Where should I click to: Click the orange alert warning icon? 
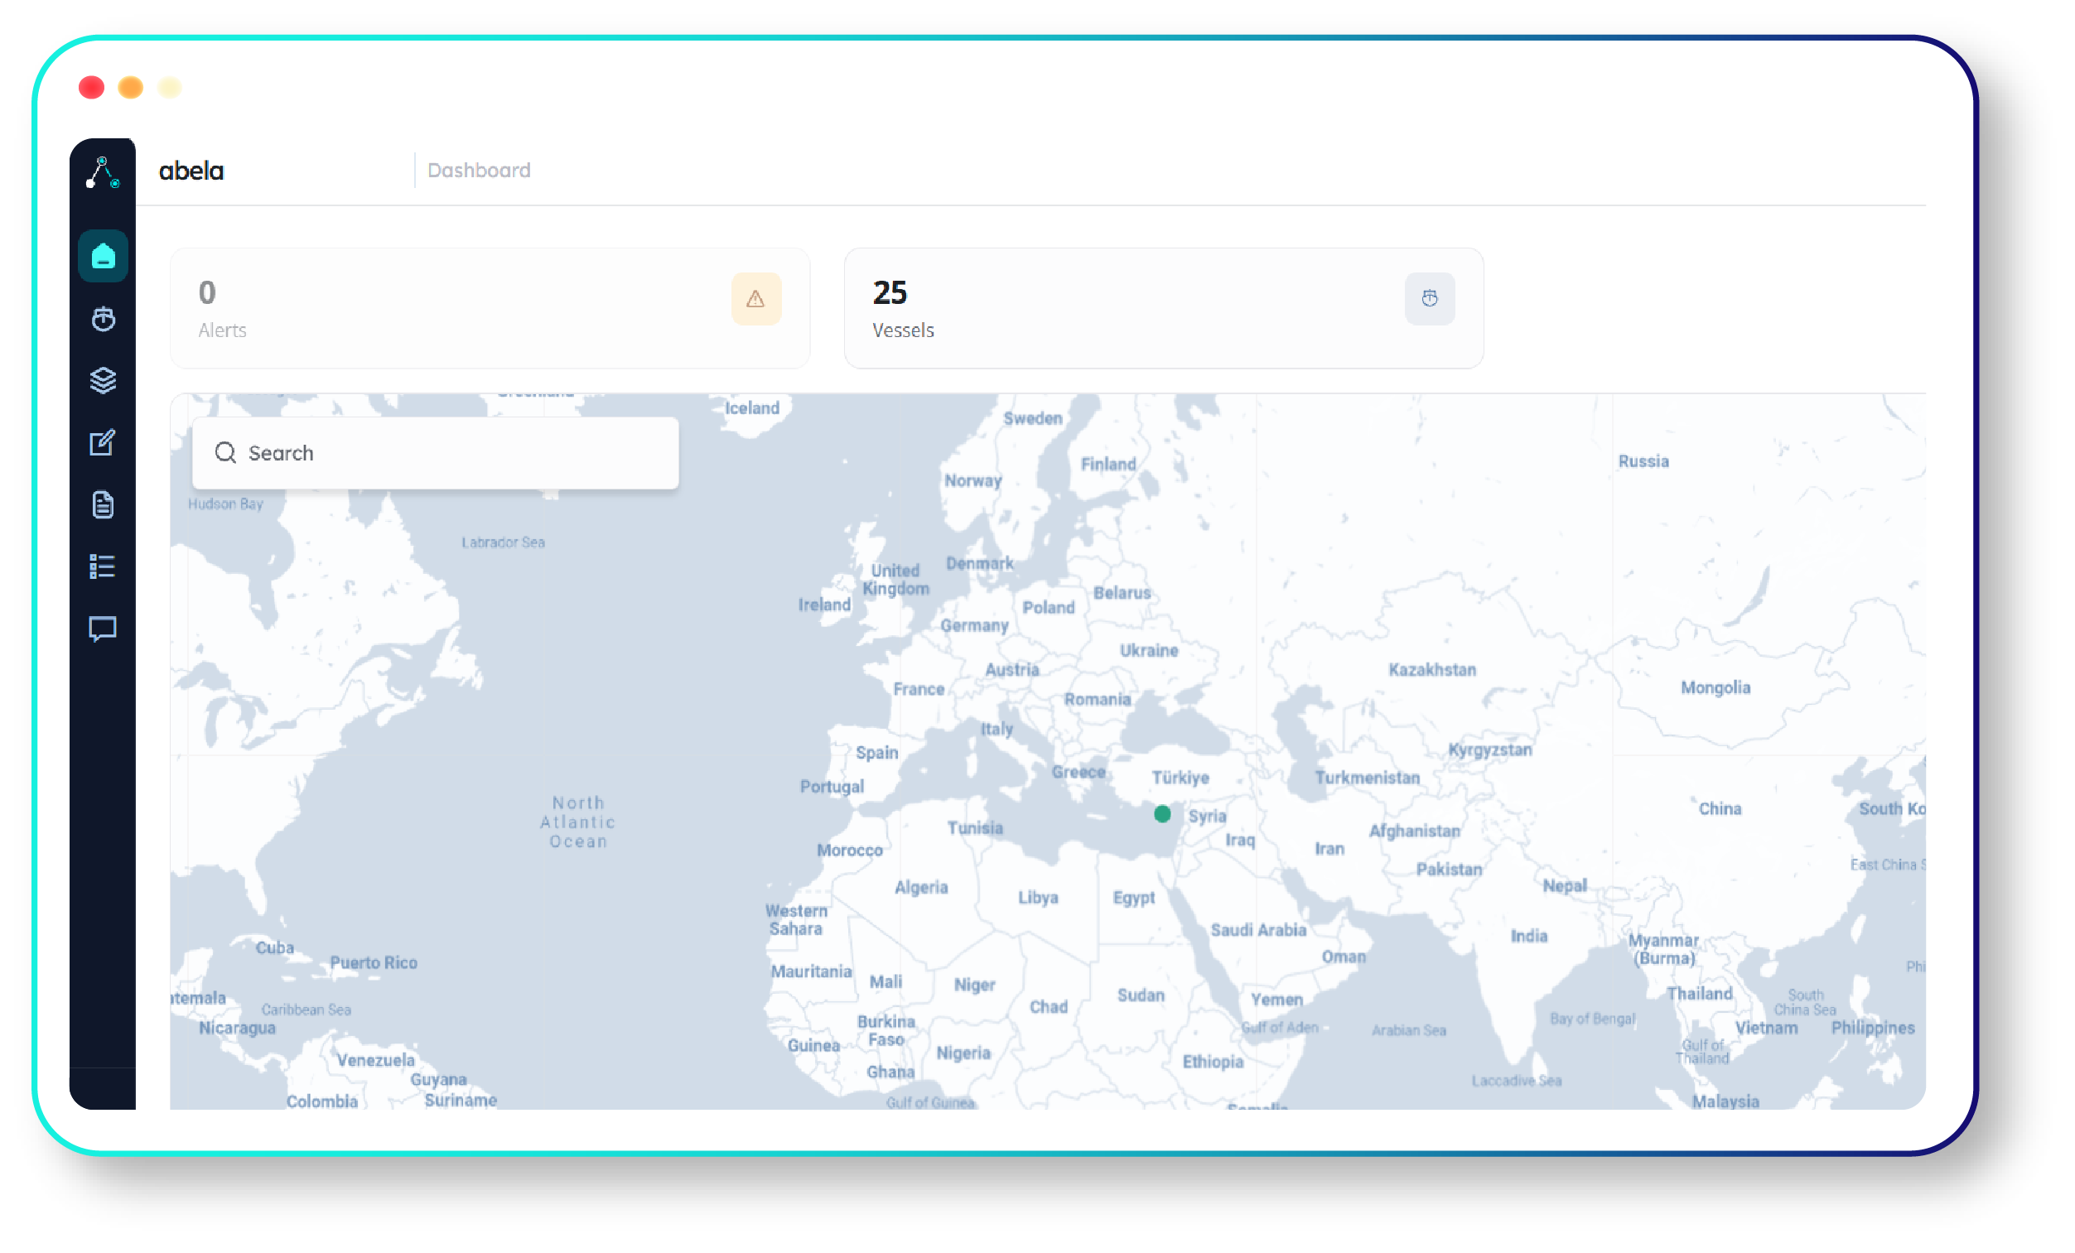click(756, 299)
